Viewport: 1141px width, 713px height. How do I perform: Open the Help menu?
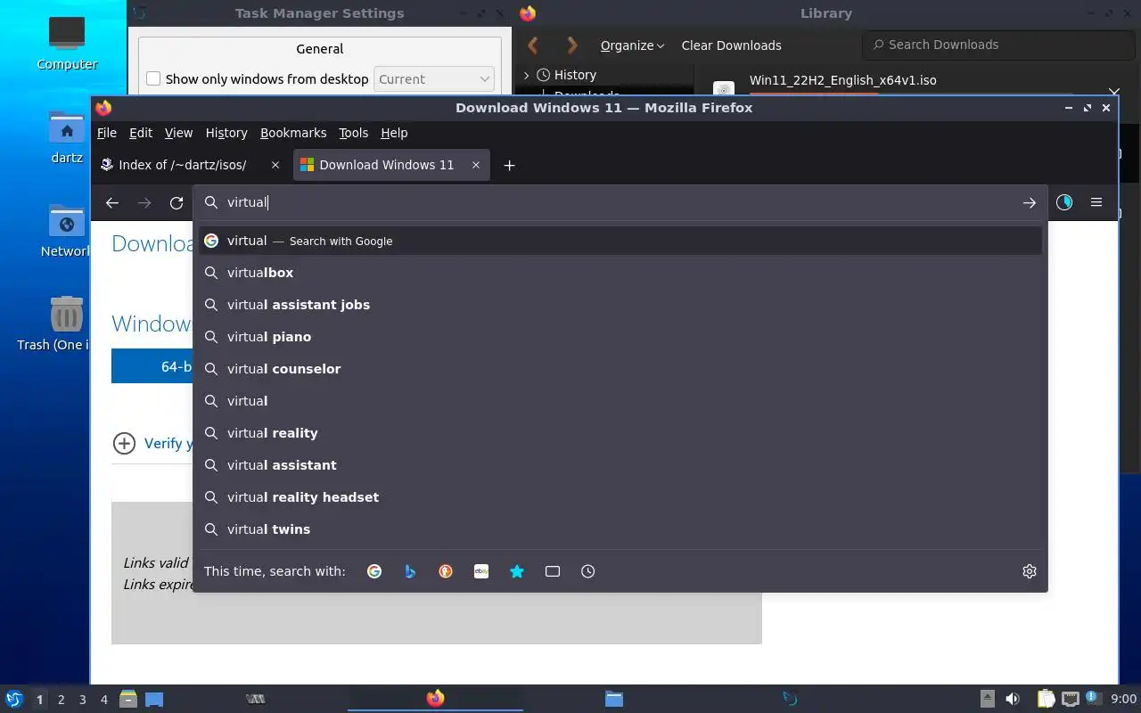click(x=394, y=133)
